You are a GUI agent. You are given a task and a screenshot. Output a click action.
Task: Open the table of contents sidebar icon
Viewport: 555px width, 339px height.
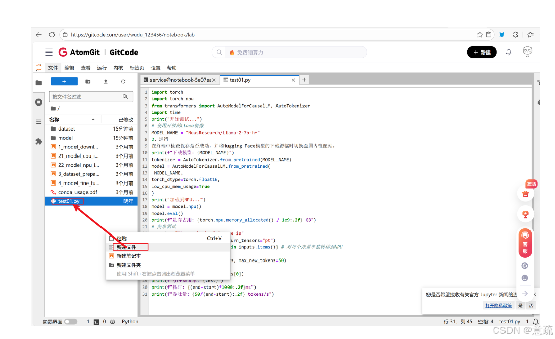[x=39, y=122]
